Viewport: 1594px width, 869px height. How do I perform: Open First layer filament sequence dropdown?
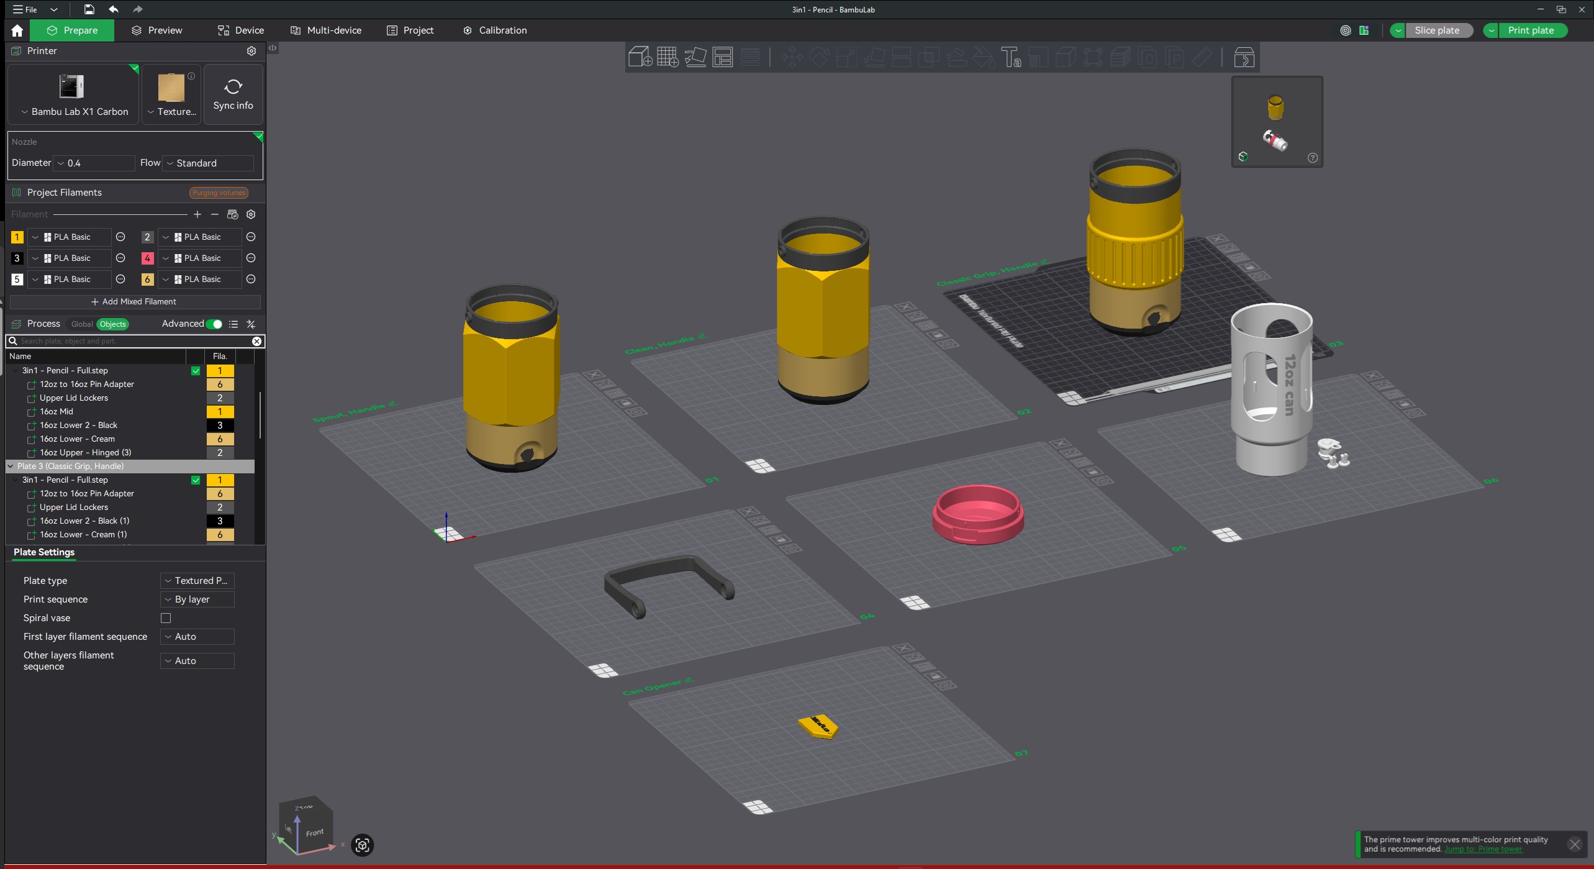point(197,637)
